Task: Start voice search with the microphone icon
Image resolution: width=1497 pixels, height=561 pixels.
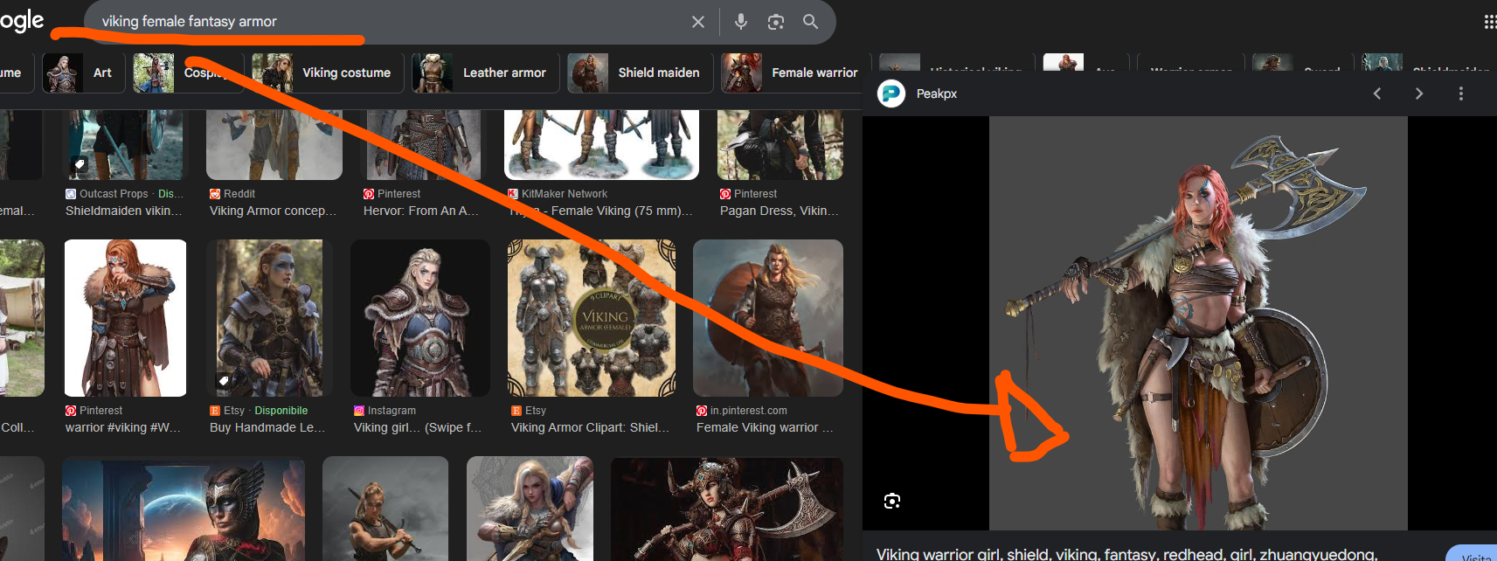Action: (741, 22)
